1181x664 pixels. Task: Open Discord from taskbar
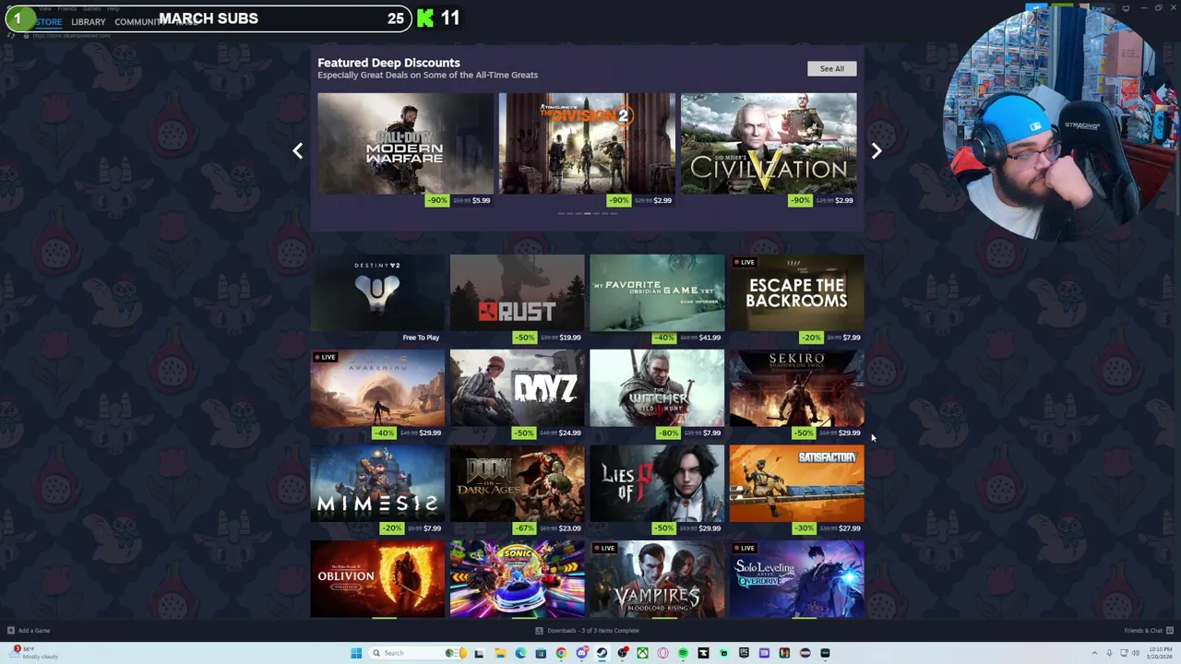[x=581, y=653]
